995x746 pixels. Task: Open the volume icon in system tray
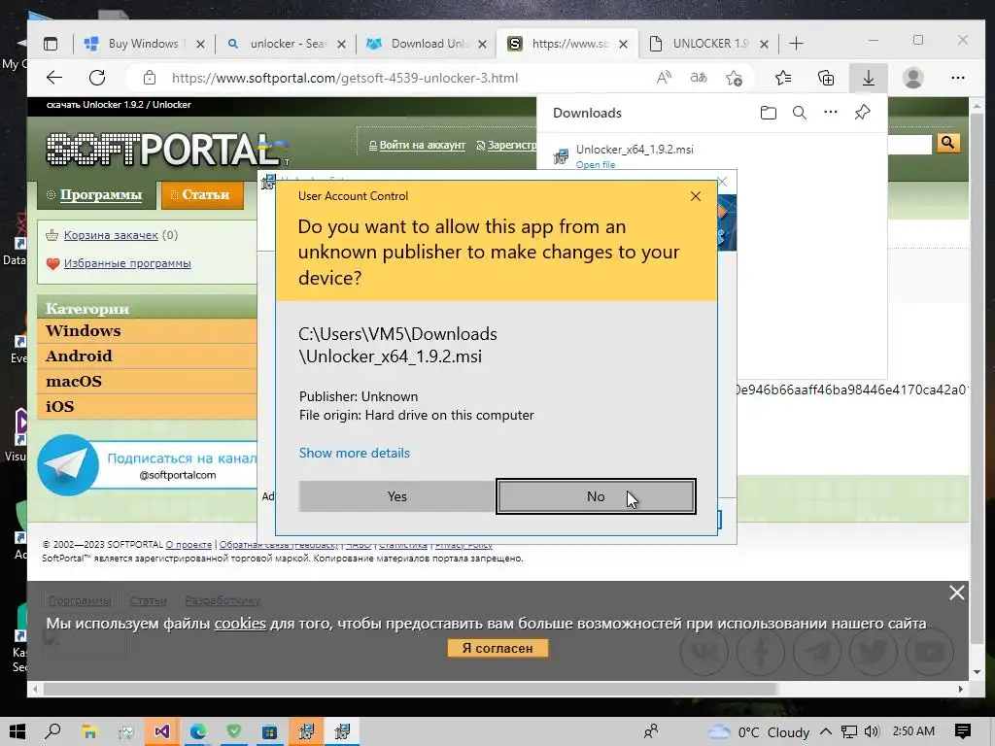click(872, 732)
